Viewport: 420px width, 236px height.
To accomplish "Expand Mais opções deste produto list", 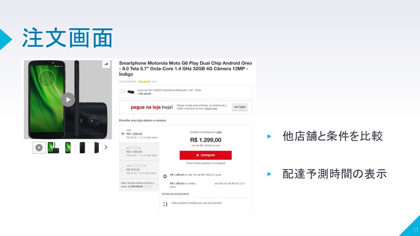I will (x=139, y=185).
